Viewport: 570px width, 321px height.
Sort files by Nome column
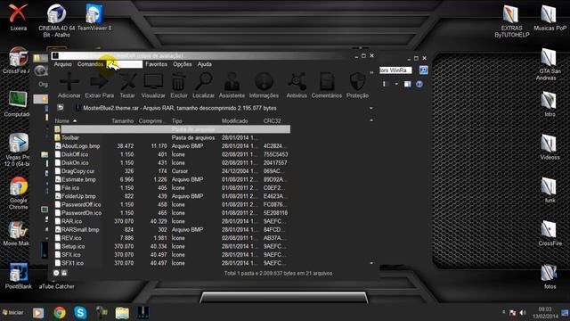[x=62, y=121]
